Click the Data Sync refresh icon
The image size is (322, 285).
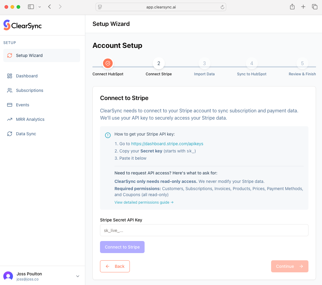(x=10, y=134)
